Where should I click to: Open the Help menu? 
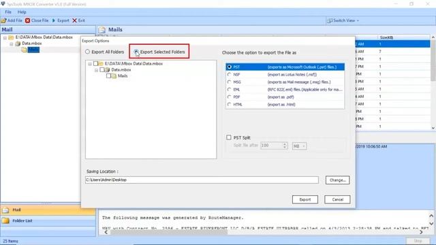(x=22, y=12)
